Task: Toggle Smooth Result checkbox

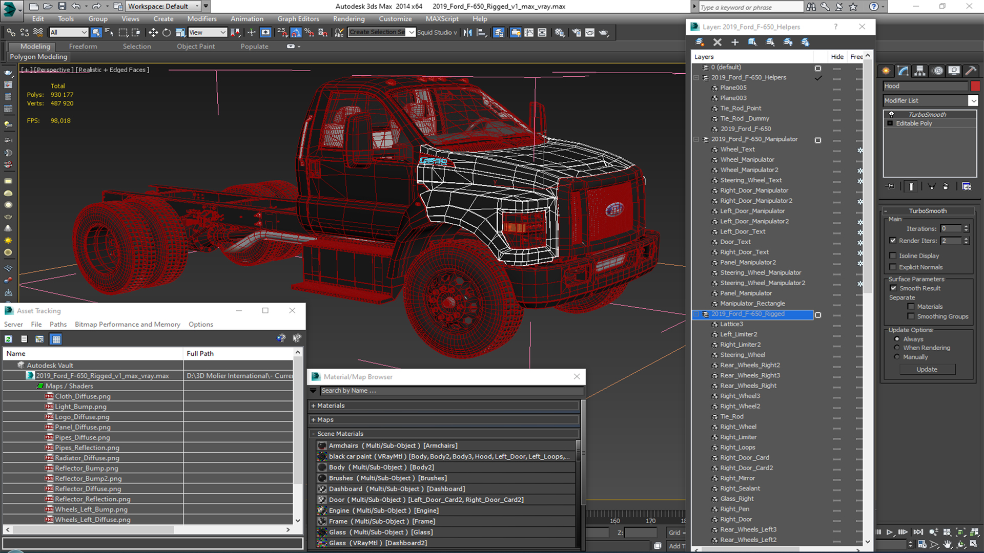Action: 893,288
